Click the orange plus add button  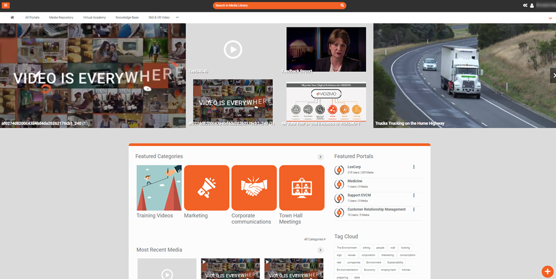point(547,271)
